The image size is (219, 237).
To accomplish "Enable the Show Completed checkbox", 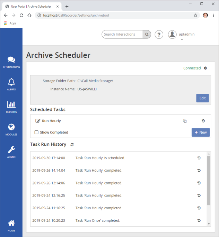I will click(36, 132).
